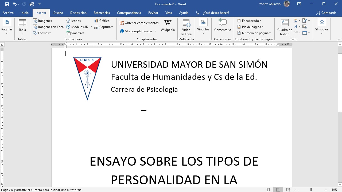Click the Save icon in quick access toolbar
This screenshot has width=342, height=192.
(7, 4)
